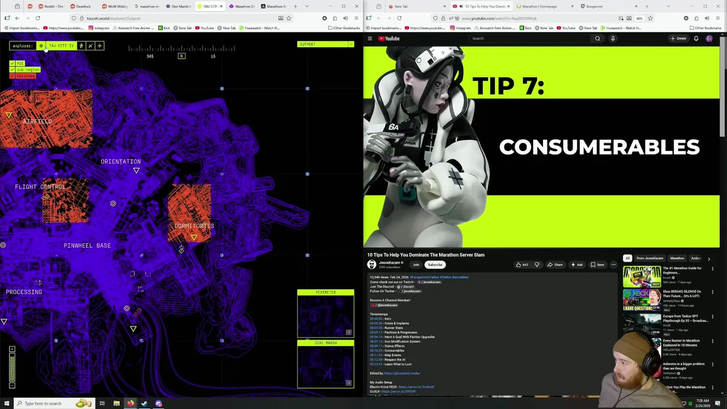Click the vertical map zoom slider

[12, 368]
